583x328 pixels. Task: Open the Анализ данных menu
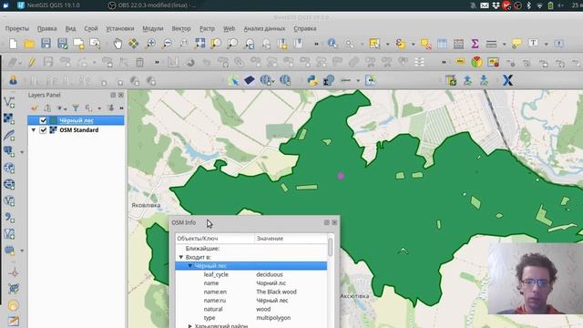[x=264, y=28]
